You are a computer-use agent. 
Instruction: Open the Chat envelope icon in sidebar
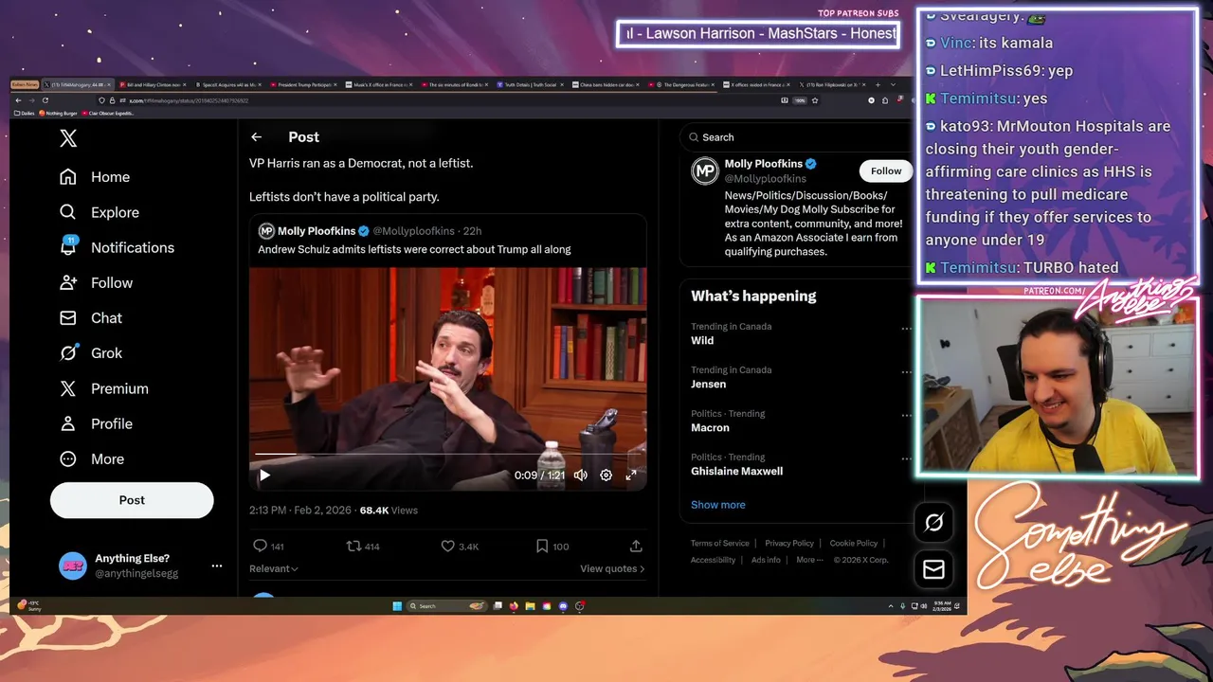(68, 318)
